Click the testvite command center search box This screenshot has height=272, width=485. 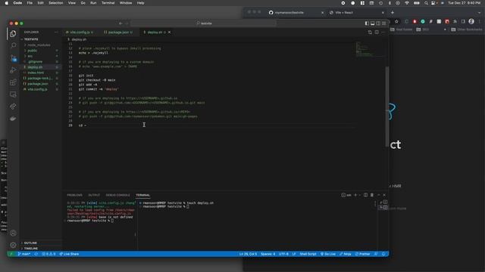click(204, 23)
